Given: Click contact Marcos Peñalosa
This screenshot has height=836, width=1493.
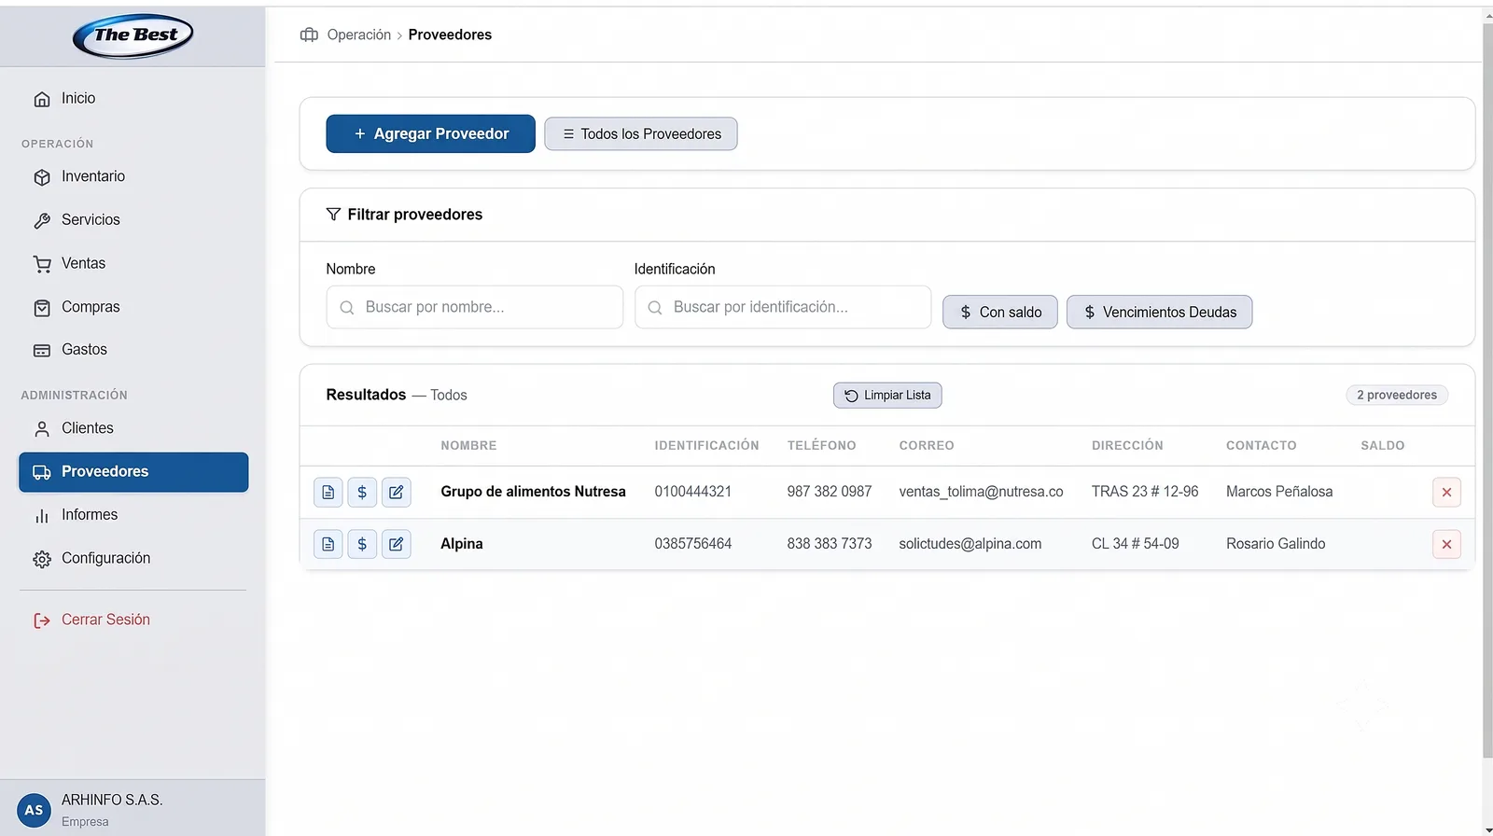Looking at the screenshot, I should pyautogui.click(x=1279, y=492).
